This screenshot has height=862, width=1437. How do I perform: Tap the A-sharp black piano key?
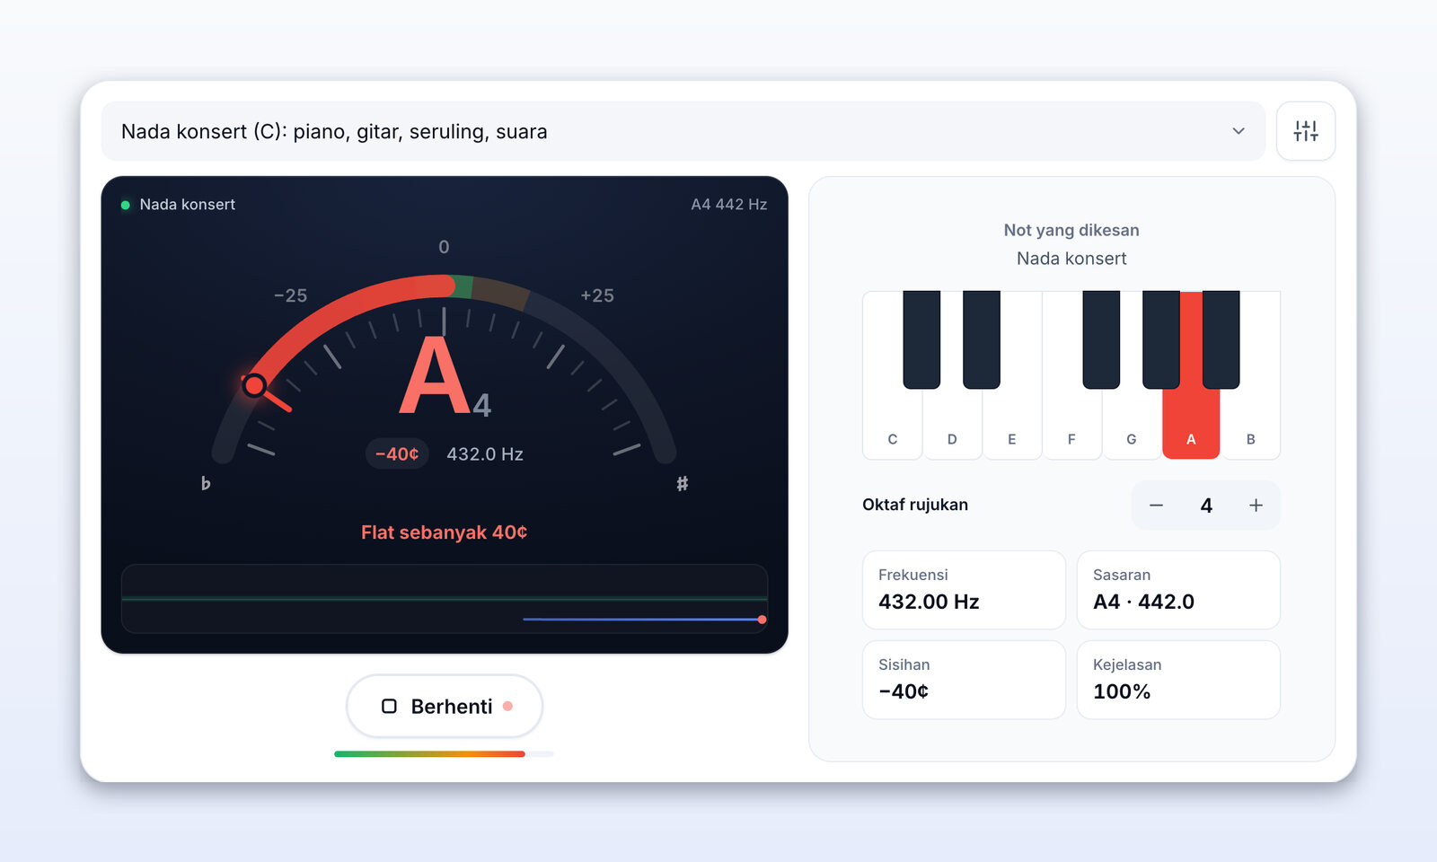[x=1221, y=339]
